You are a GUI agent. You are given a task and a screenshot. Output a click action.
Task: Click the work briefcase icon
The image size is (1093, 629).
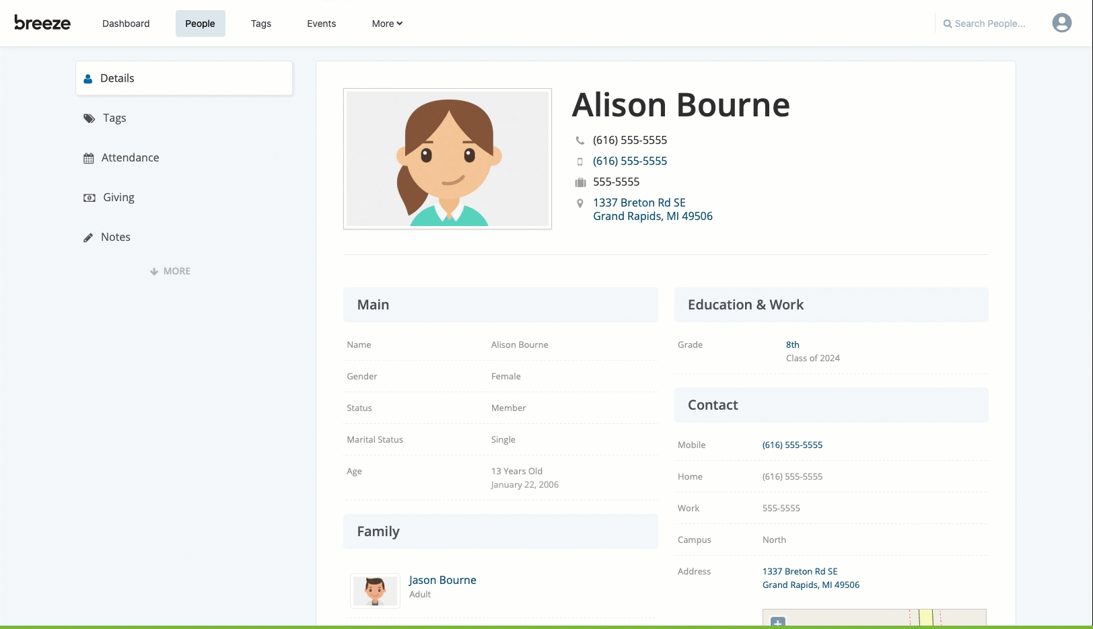point(580,182)
